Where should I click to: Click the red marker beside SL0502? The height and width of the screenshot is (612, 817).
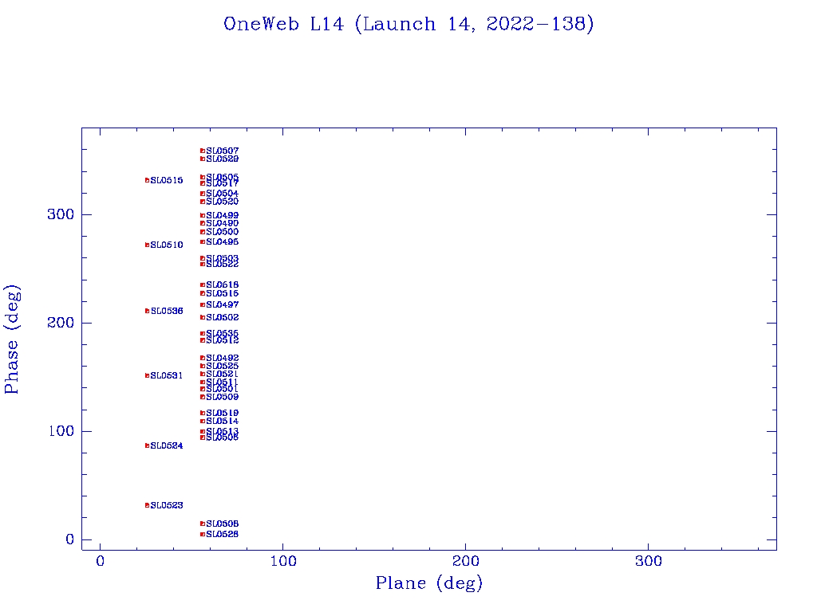coord(203,317)
